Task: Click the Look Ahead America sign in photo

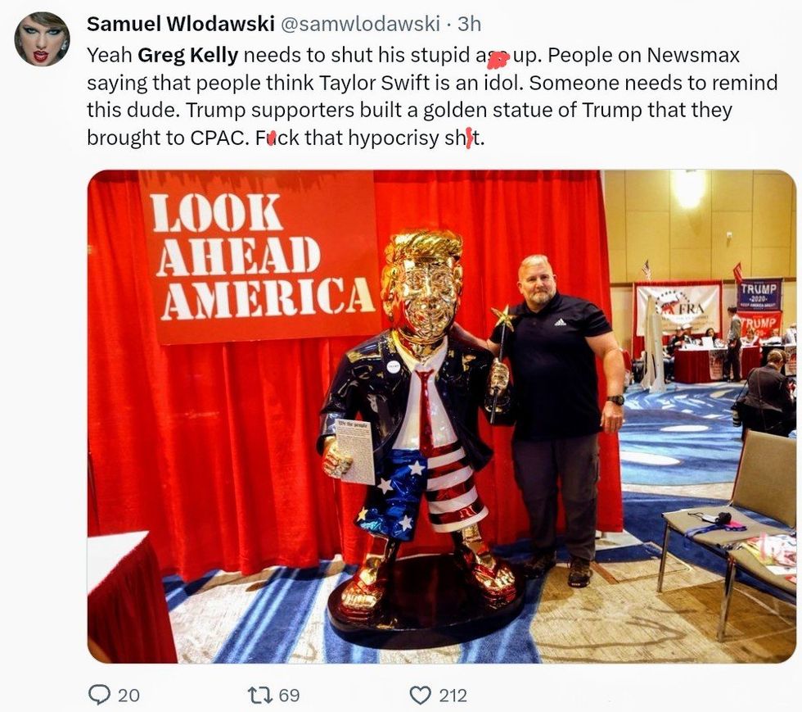Action: [x=260, y=257]
